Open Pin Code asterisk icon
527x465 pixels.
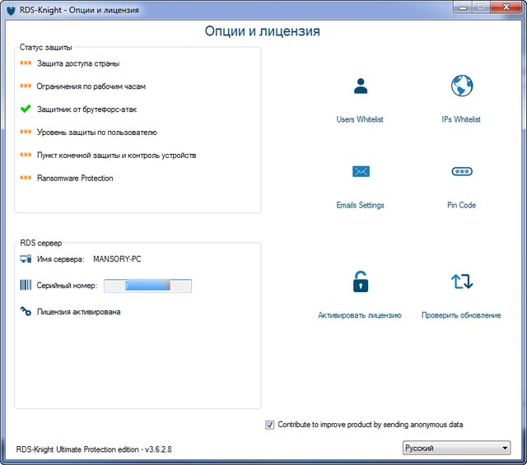(x=461, y=171)
